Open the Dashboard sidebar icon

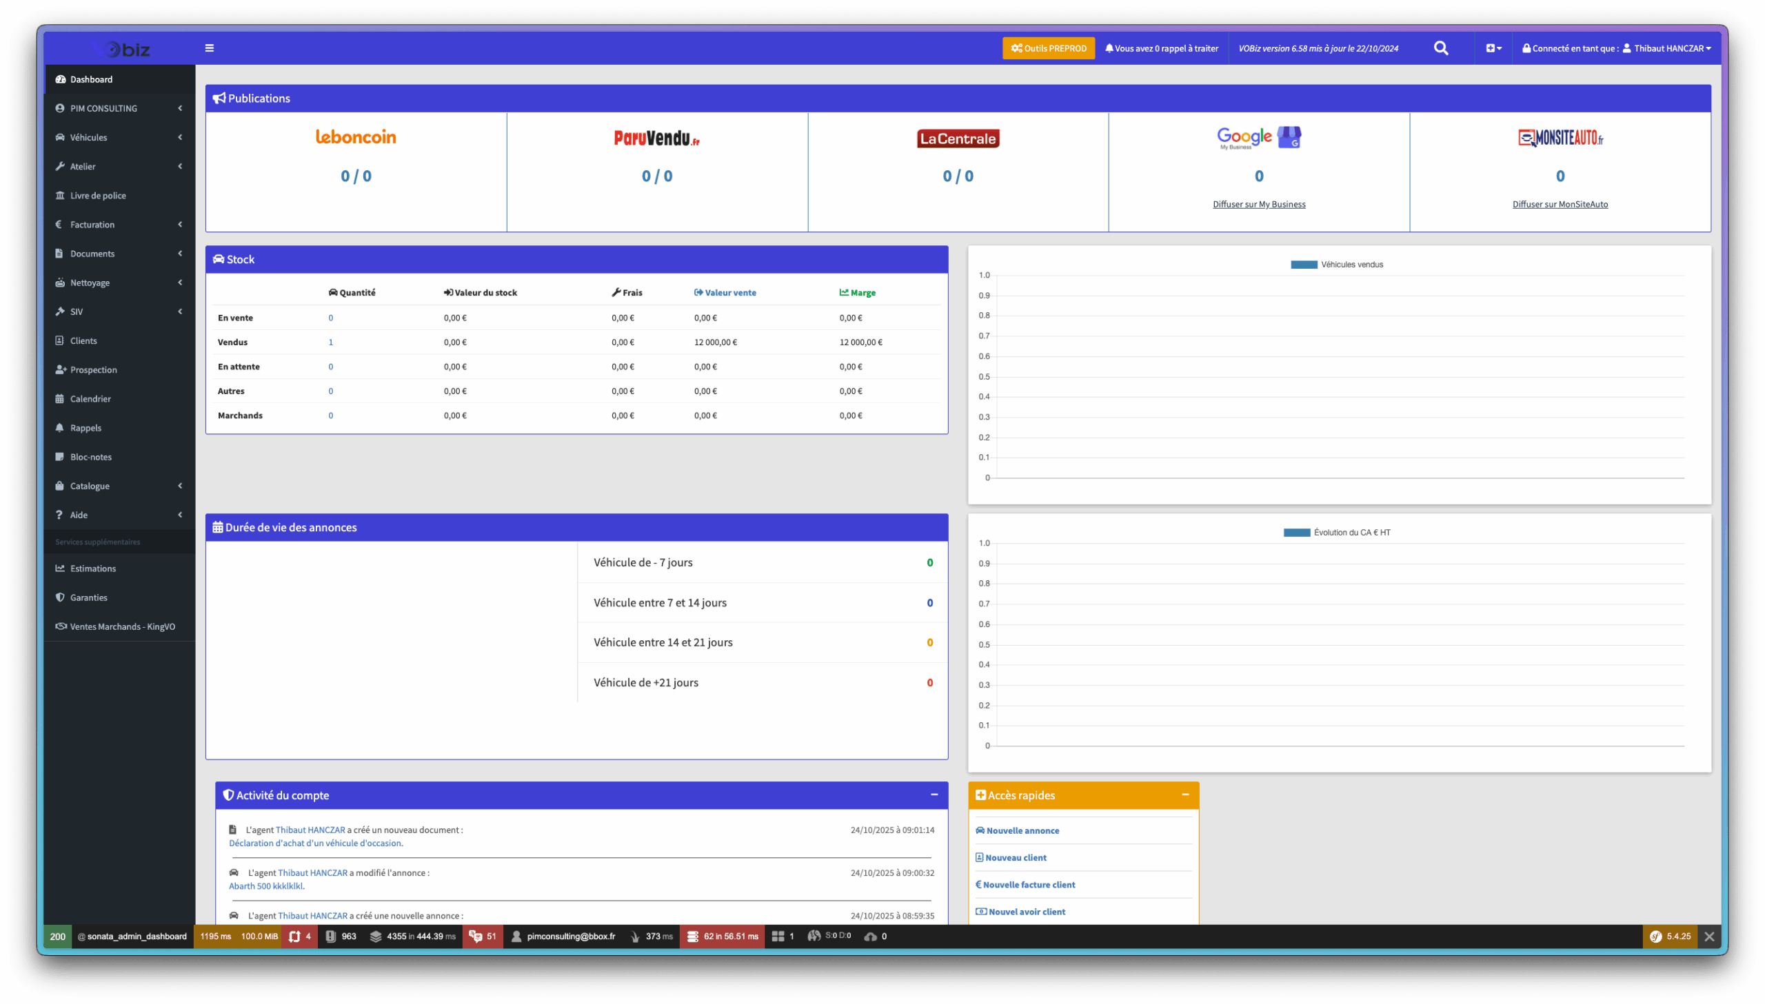[61, 79]
